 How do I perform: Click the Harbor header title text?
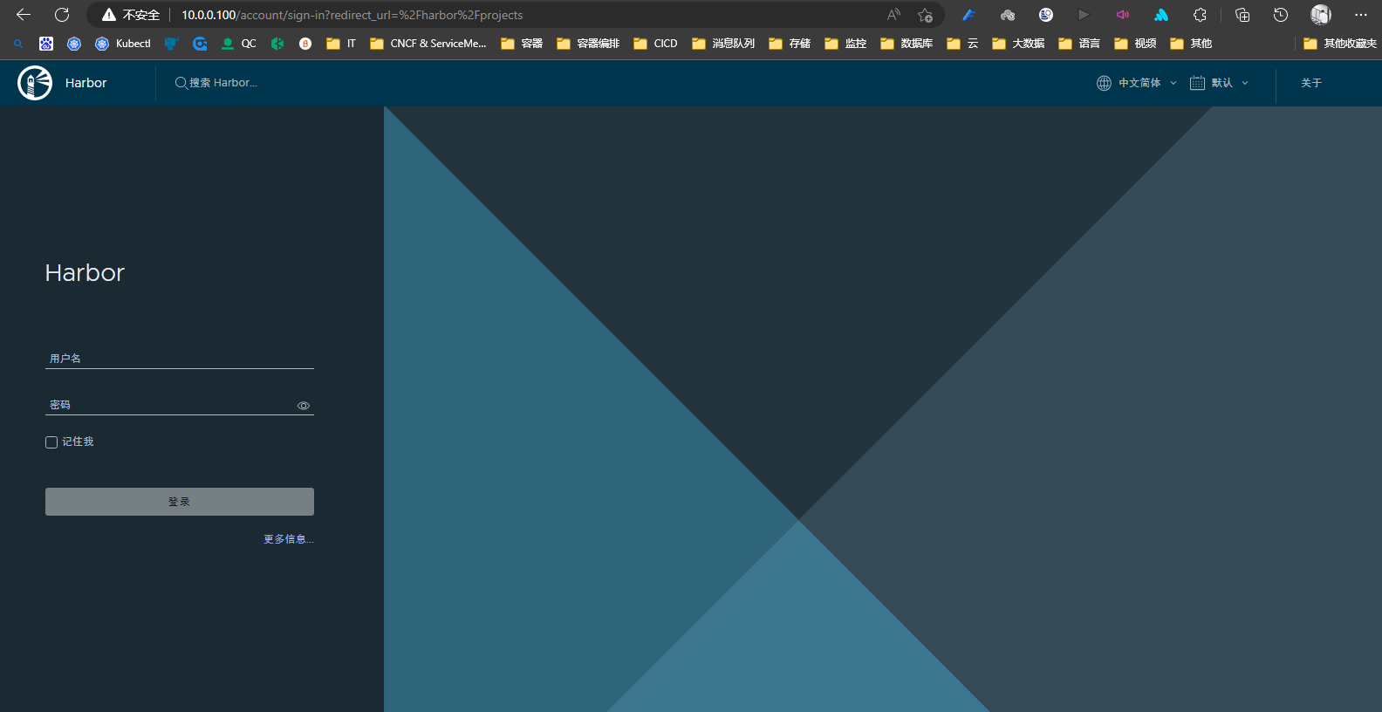click(86, 83)
